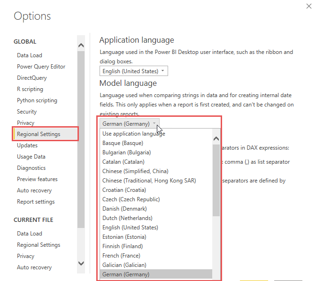The width and height of the screenshot is (316, 281).
Task: Open Diagnostics settings
Action: (31, 168)
